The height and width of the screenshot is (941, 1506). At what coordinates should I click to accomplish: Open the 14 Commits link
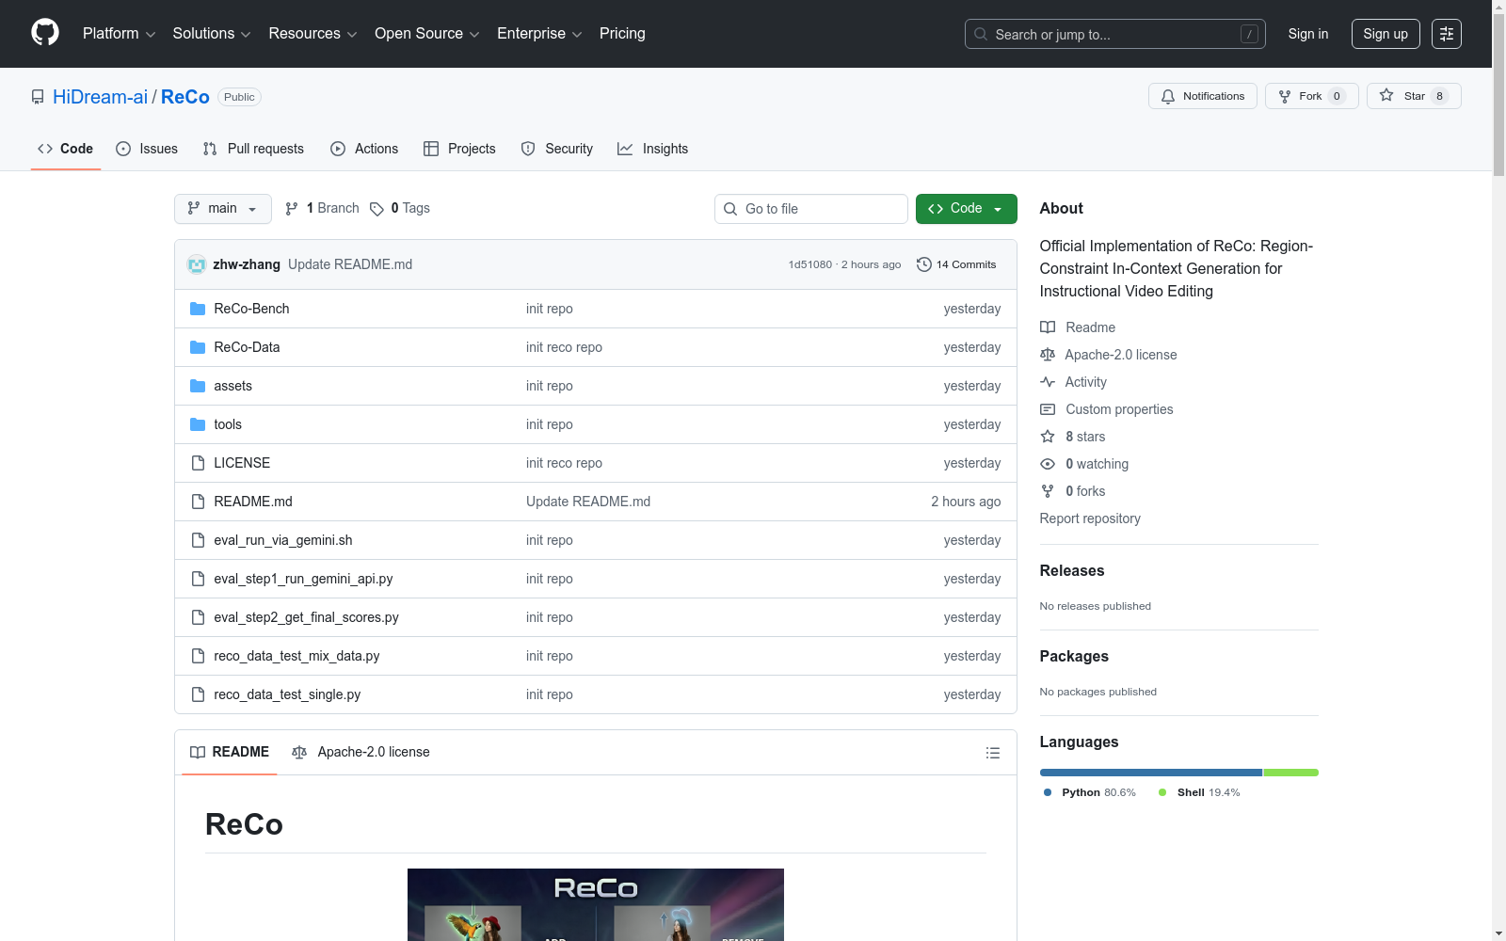point(956,264)
